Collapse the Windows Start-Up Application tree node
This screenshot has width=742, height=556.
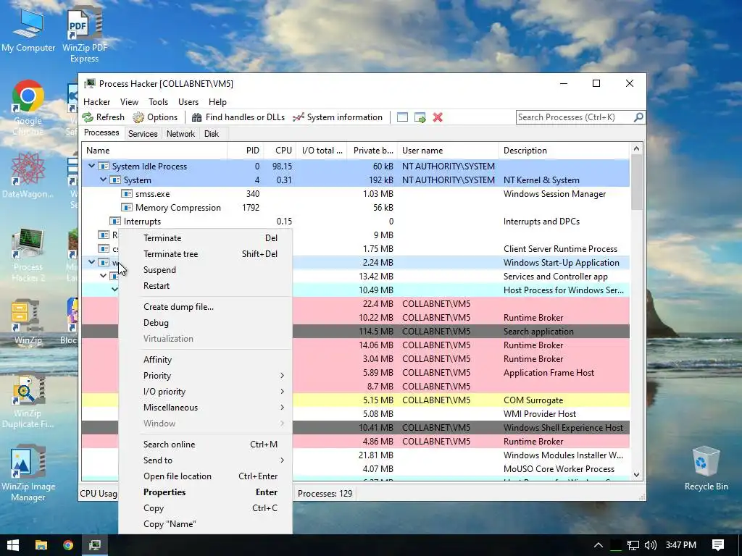[x=91, y=262]
